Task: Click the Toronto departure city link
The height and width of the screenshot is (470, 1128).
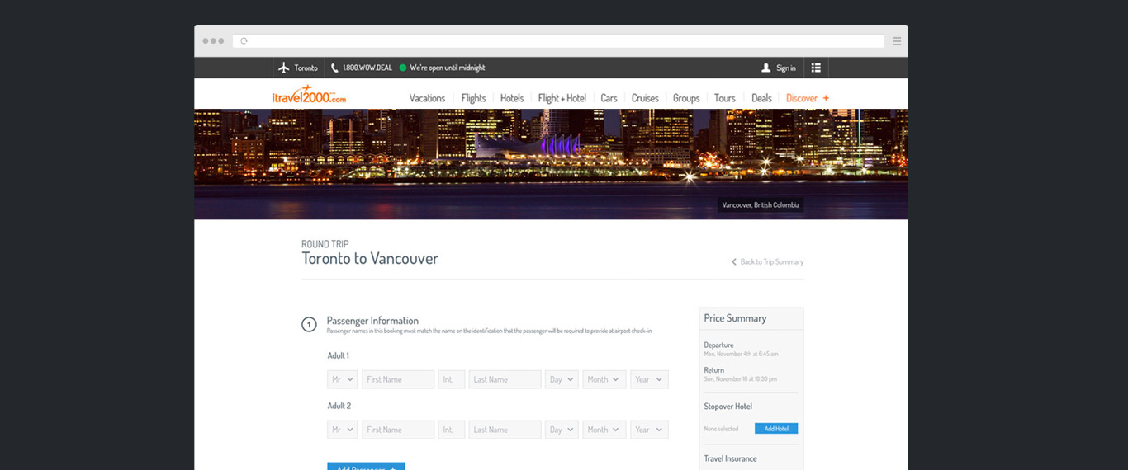Action: 306,68
